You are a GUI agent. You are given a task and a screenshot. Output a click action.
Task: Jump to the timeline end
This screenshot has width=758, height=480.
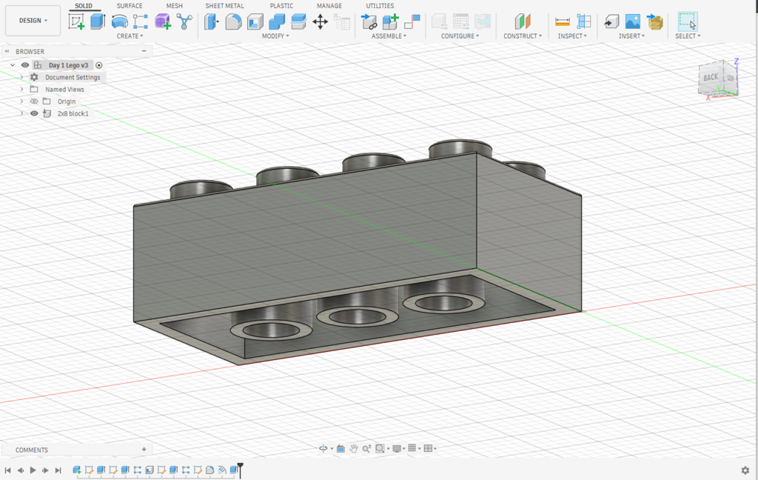(58, 470)
